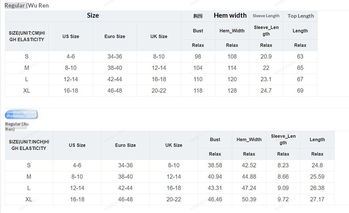The height and width of the screenshot is (213, 349).
Task: Select the large "Size" header cell
Action: [93, 15]
